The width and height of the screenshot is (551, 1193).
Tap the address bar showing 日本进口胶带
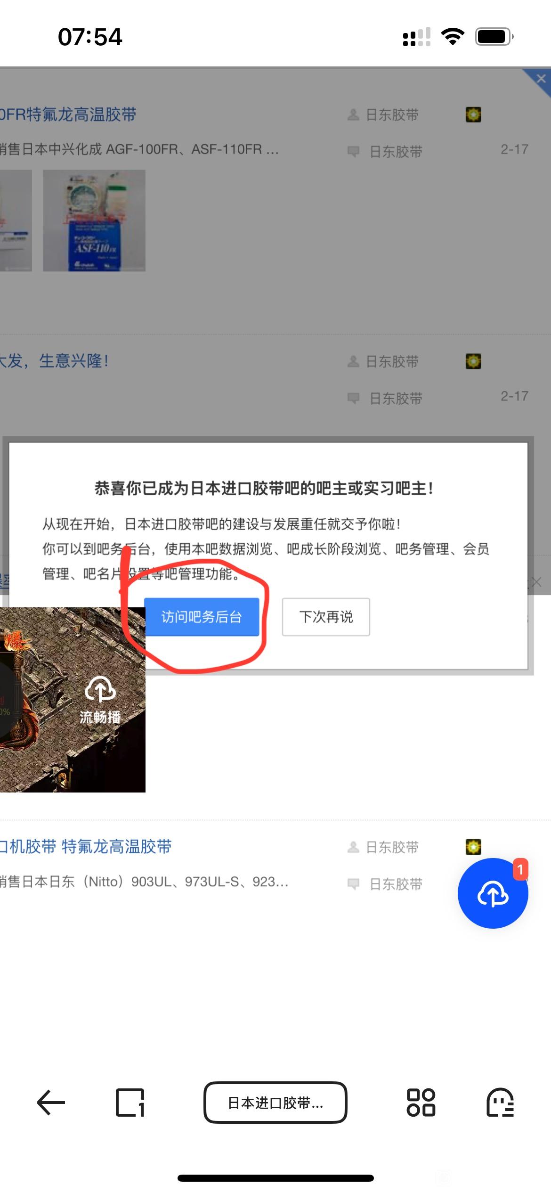[x=275, y=1103]
